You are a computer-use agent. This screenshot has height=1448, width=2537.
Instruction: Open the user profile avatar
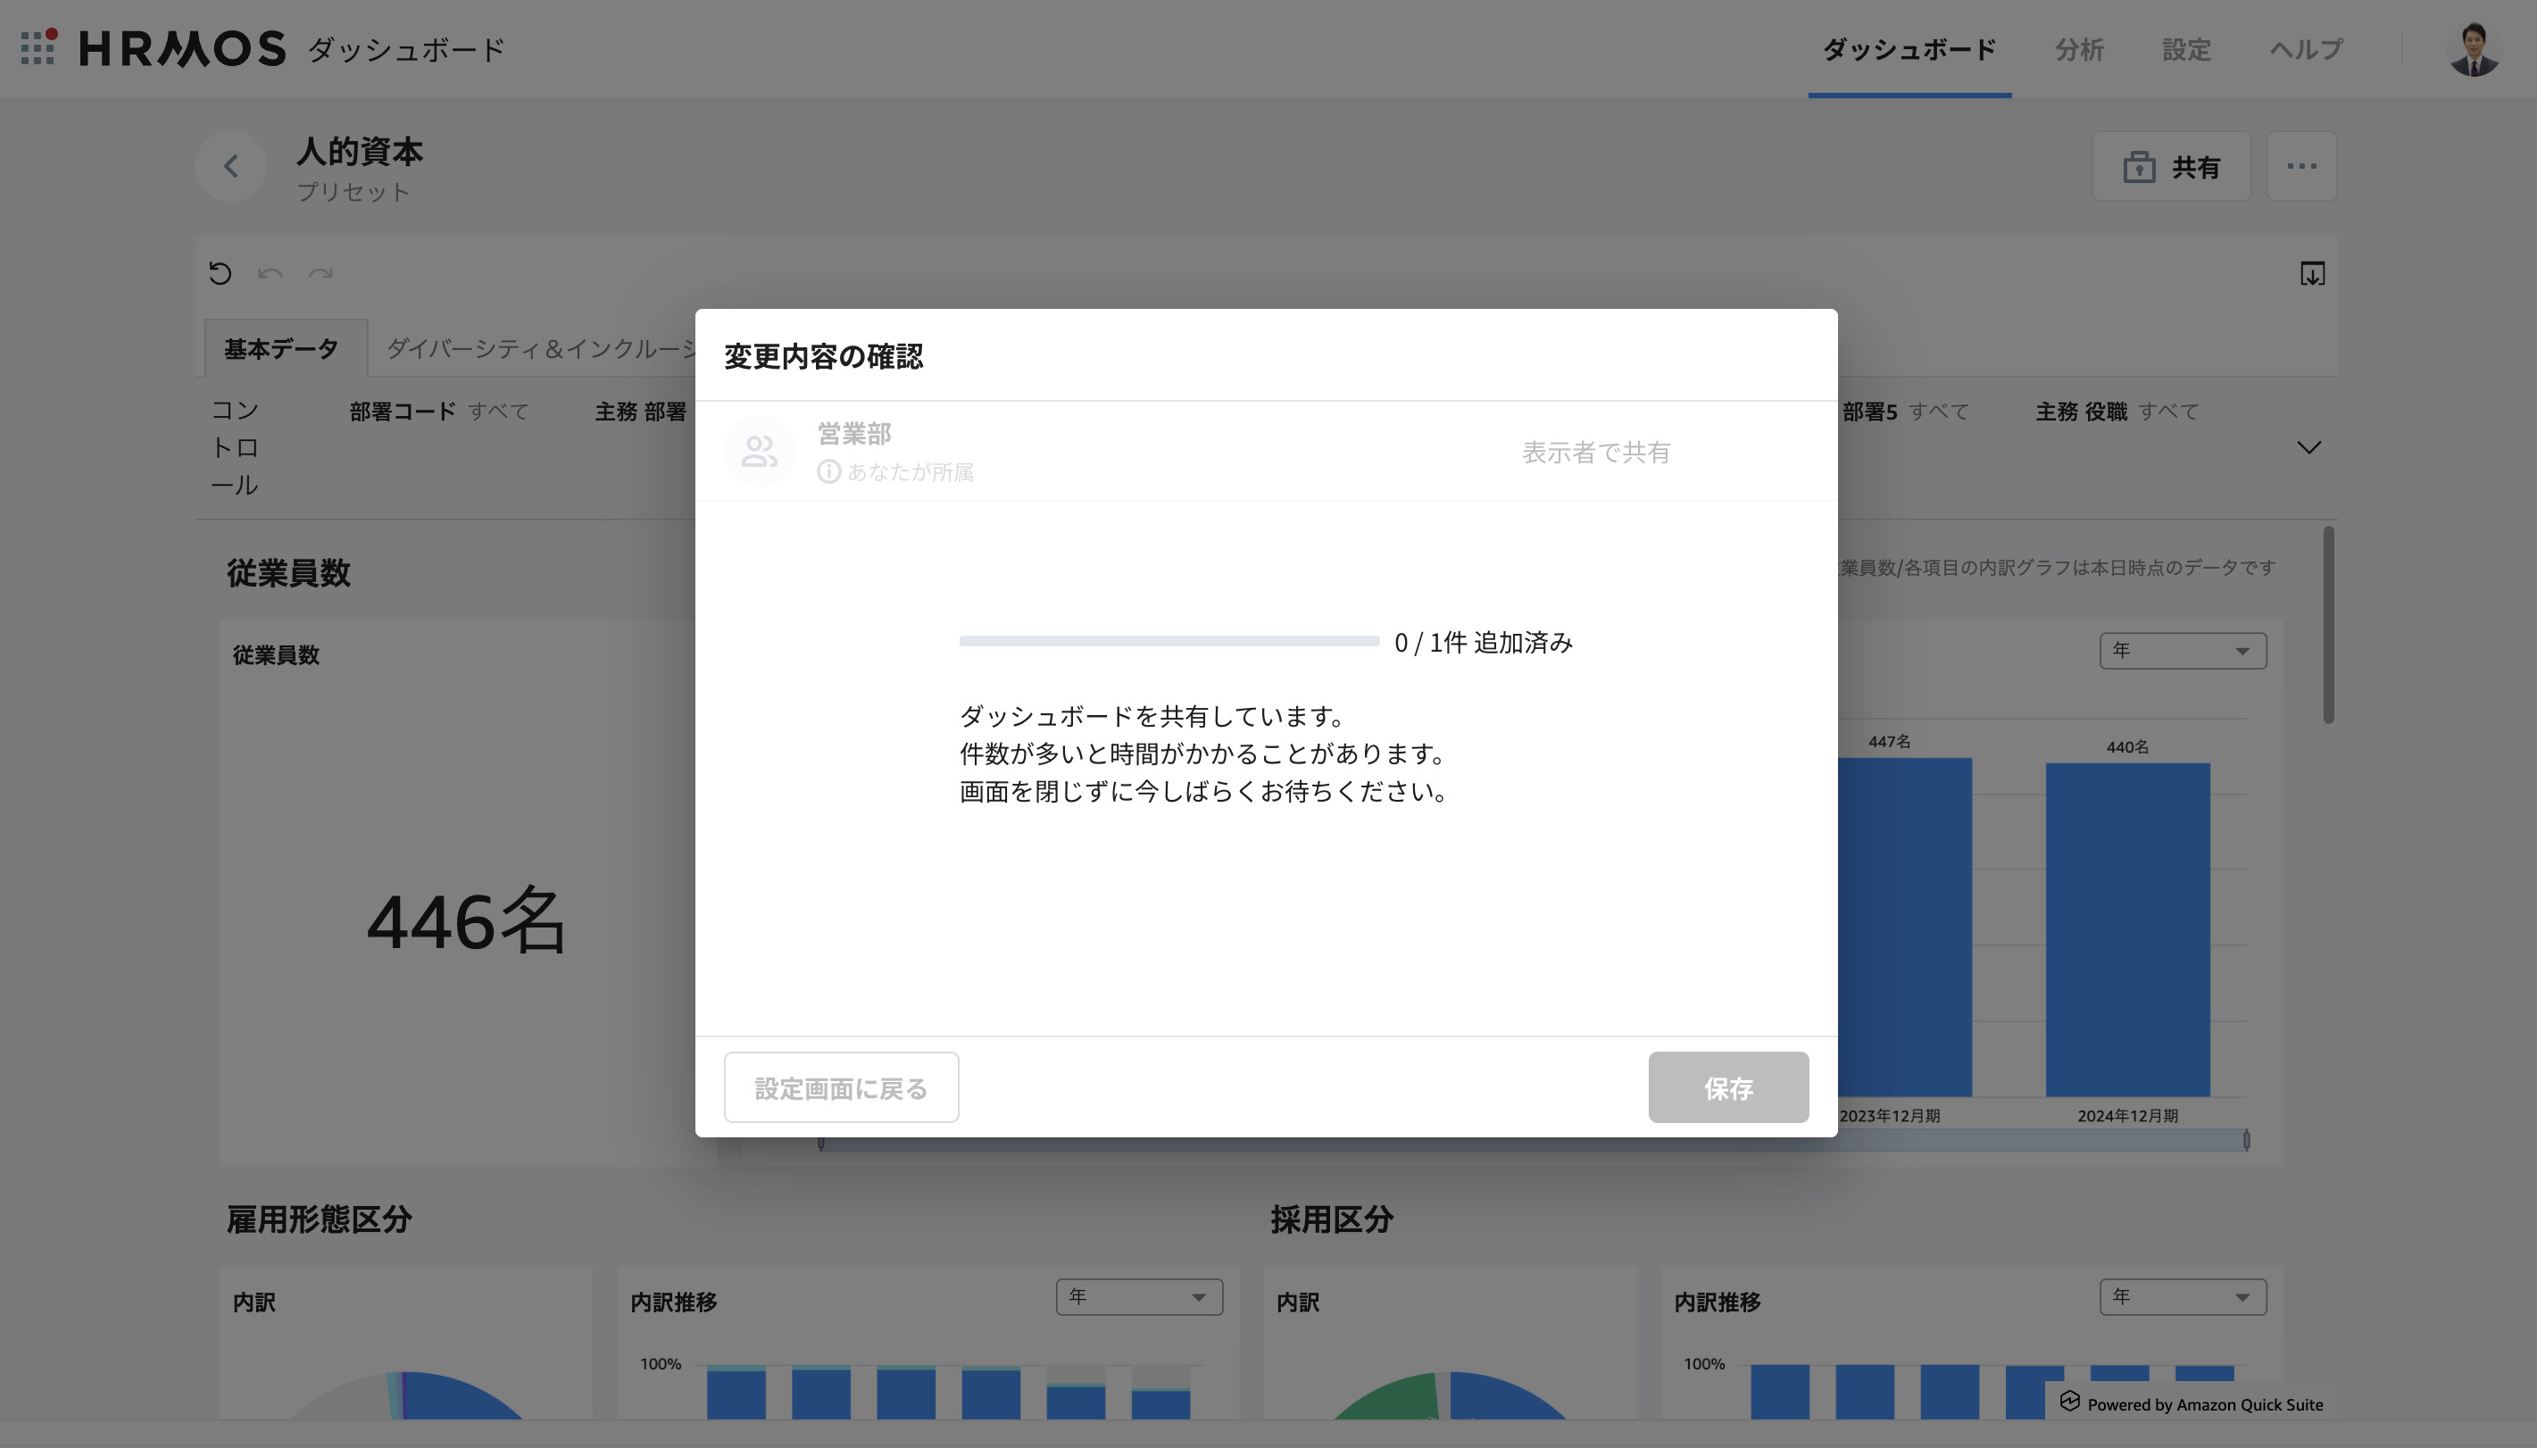pyautogui.click(x=2473, y=49)
